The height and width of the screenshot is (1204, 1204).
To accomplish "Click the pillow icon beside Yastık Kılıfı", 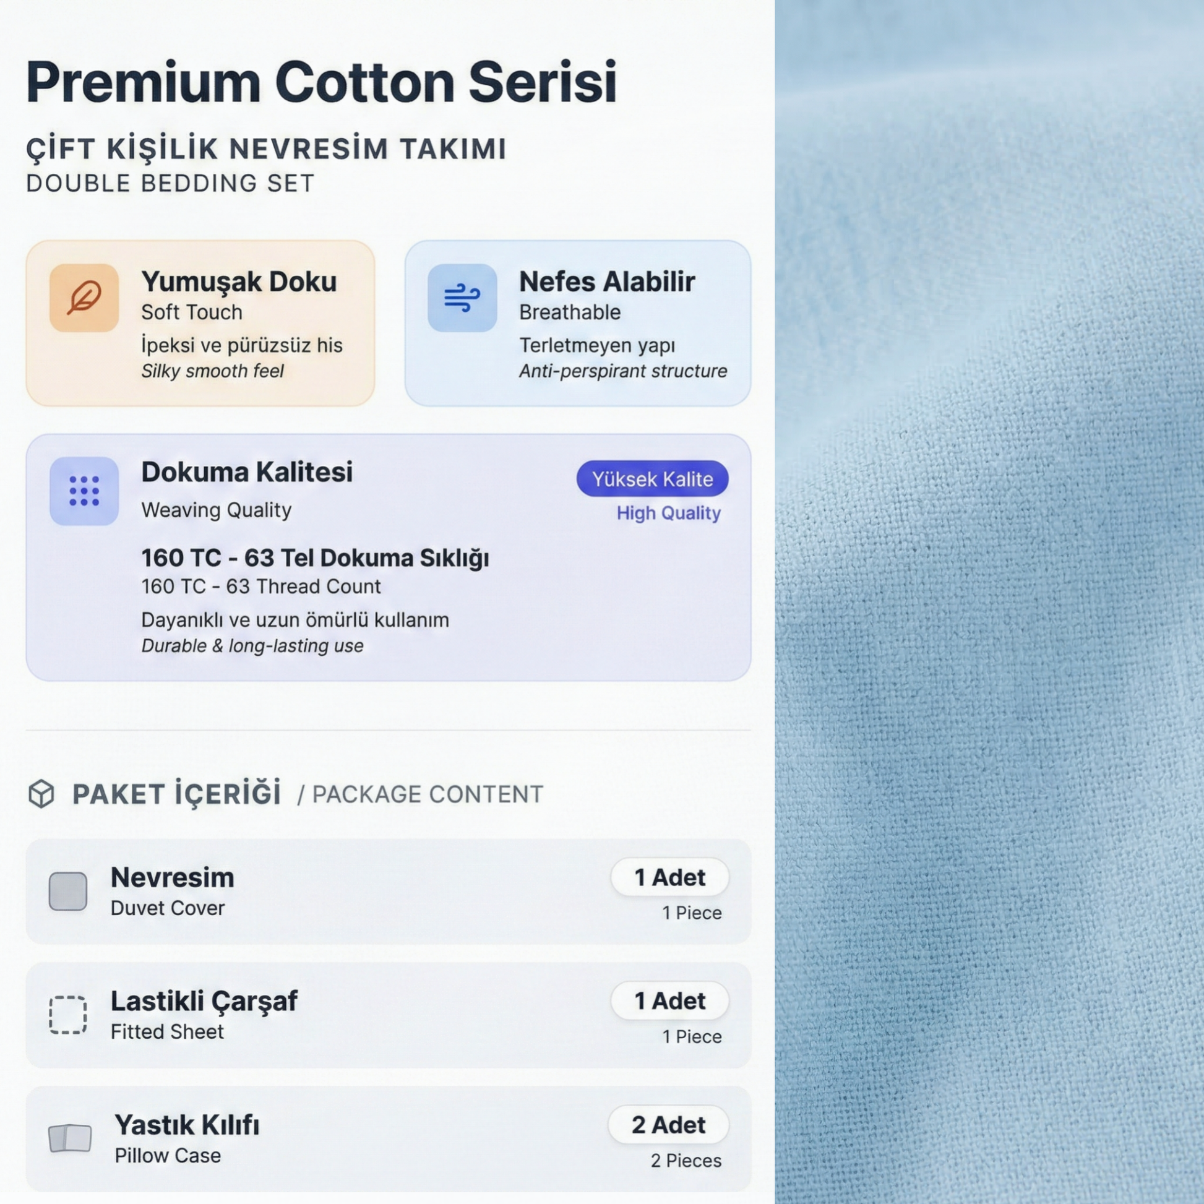I will [70, 1138].
